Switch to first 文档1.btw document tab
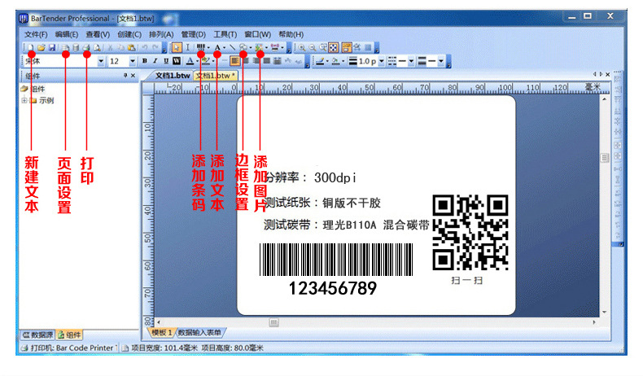Screen dimensions: 643x376 tap(172, 76)
